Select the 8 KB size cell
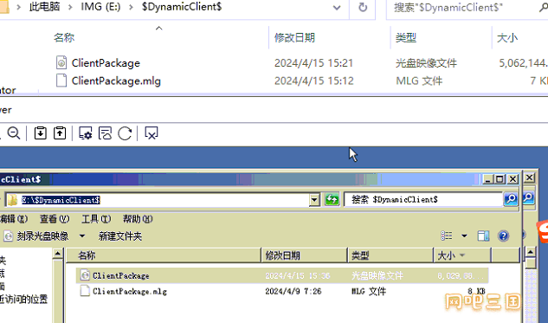548x323 pixels. (x=477, y=291)
